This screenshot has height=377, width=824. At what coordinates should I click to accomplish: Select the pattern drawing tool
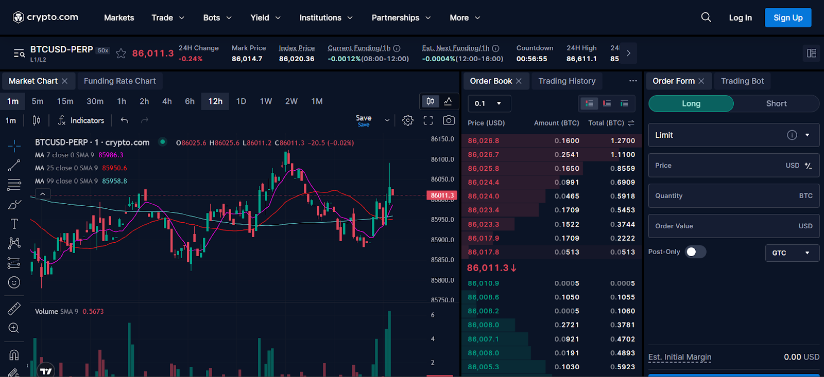click(x=14, y=243)
